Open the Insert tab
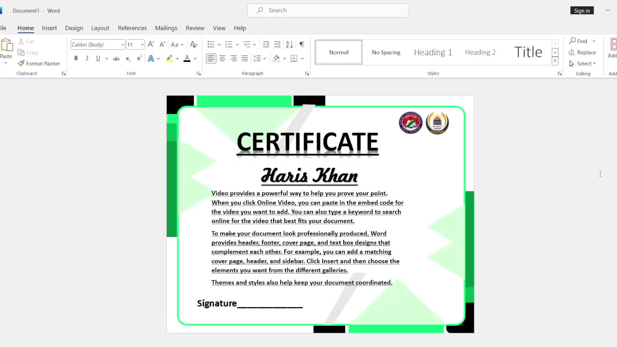 [49, 28]
